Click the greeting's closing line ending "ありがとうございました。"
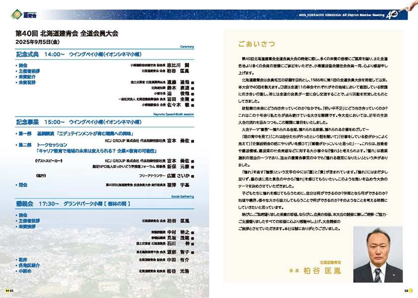Viewport: 418px width, 298px height. tap(289, 228)
